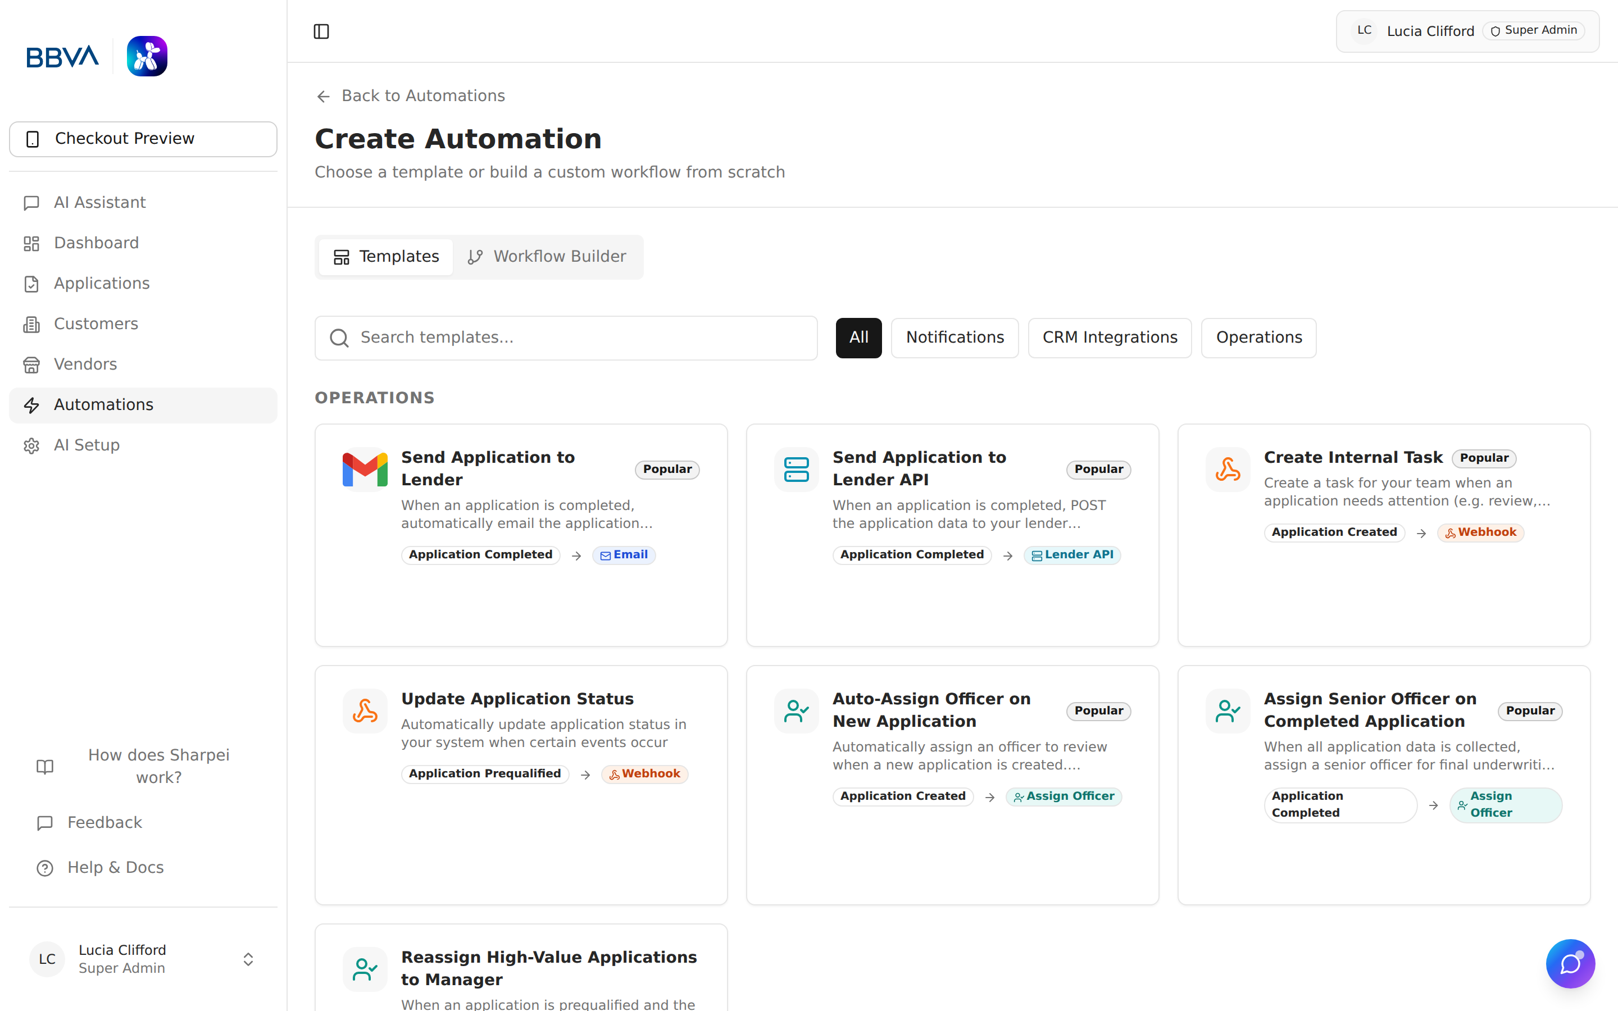Click the Sharpei balloon dog logo

(147, 56)
